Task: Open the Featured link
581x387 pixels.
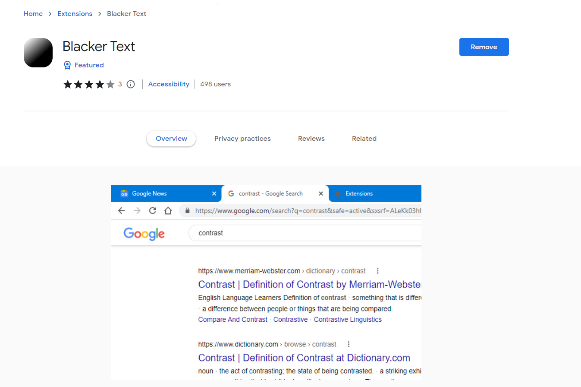Action: tap(89, 65)
